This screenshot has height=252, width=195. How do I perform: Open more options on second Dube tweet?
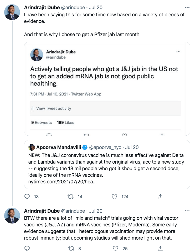(x=187, y=211)
